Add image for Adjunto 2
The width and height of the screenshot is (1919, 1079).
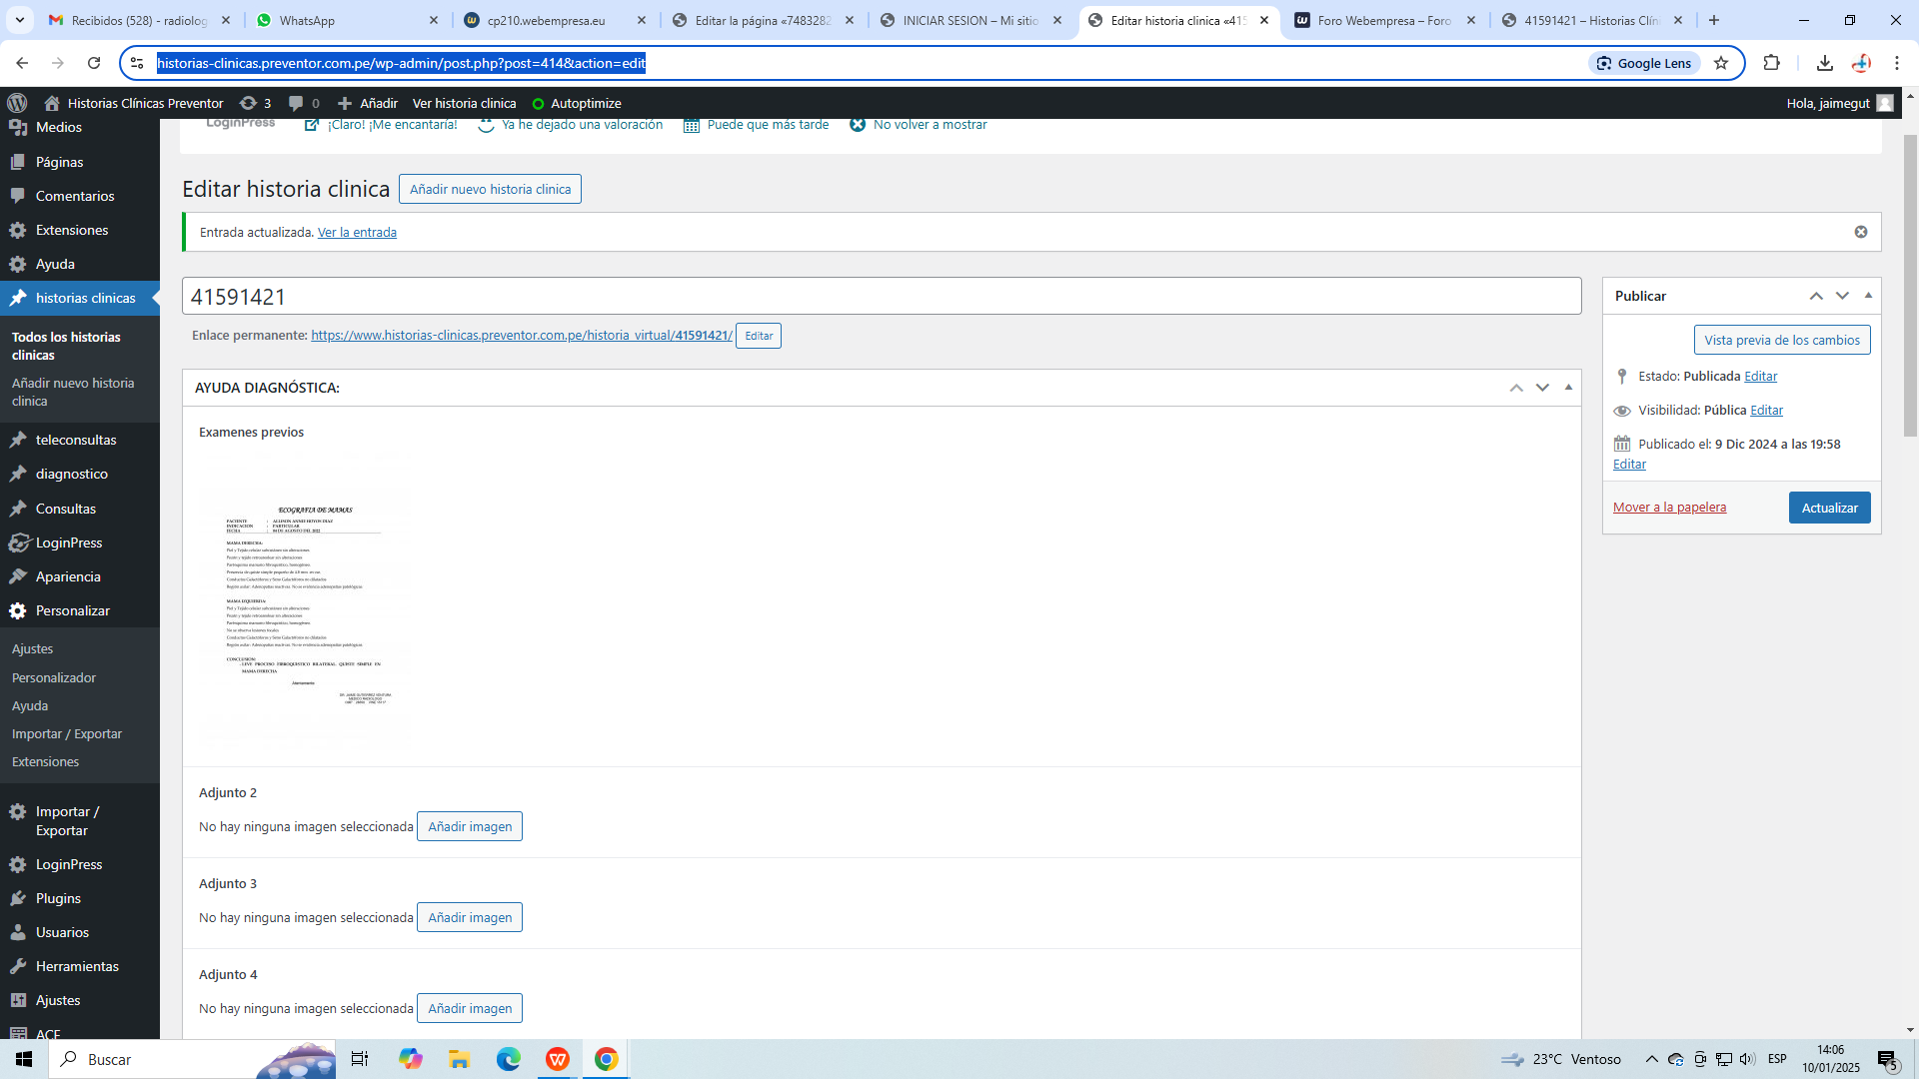click(470, 826)
